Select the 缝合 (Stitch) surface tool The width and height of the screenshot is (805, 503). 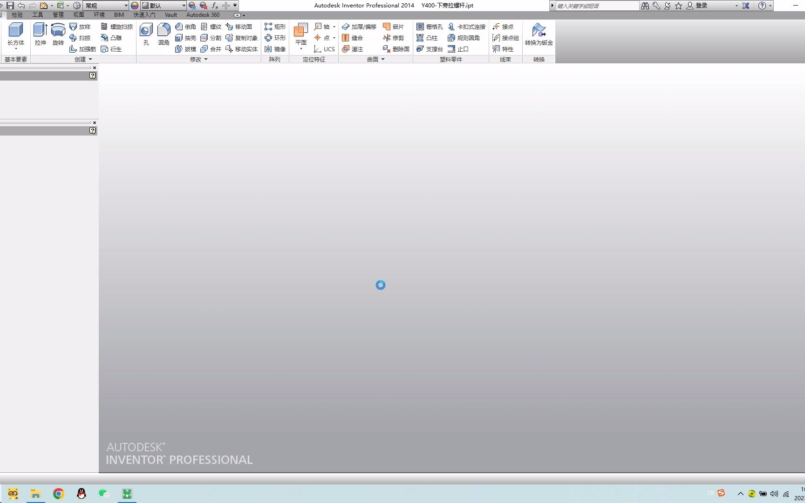click(x=352, y=38)
